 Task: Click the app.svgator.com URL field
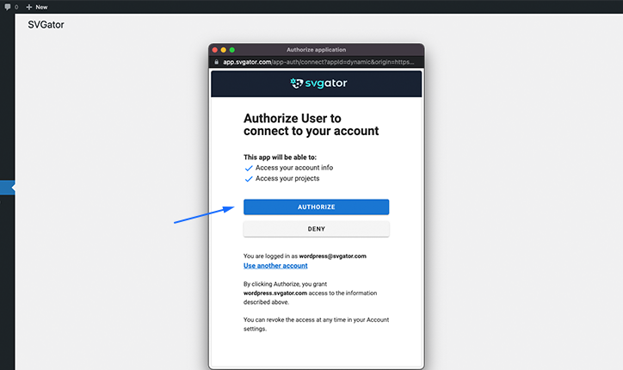coord(318,62)
